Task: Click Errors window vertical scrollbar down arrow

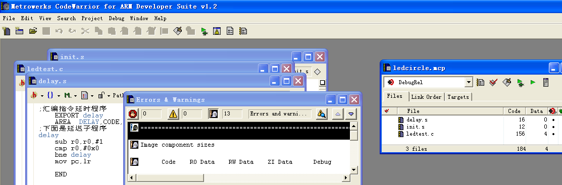Action: pyautogui.click(x=354, y=170)
